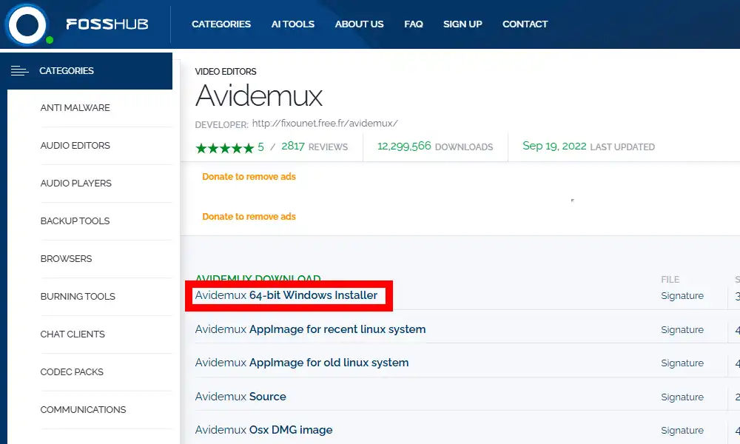The width and height of the screenshot is (740, 444).
Task: Select the AUDIO PLAYERS category
Action: pyautogui.click(x=76, y=183)
